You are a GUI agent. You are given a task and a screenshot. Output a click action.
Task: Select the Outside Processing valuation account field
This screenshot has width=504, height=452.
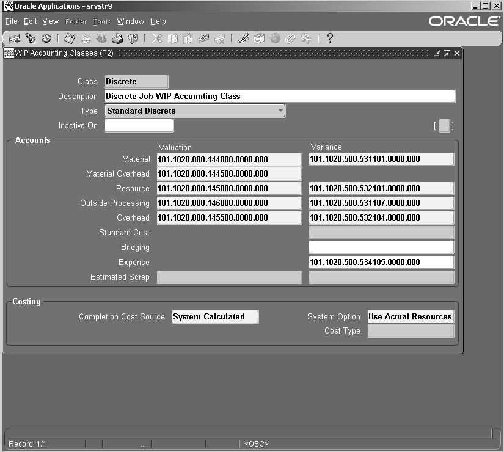(229, 203)
